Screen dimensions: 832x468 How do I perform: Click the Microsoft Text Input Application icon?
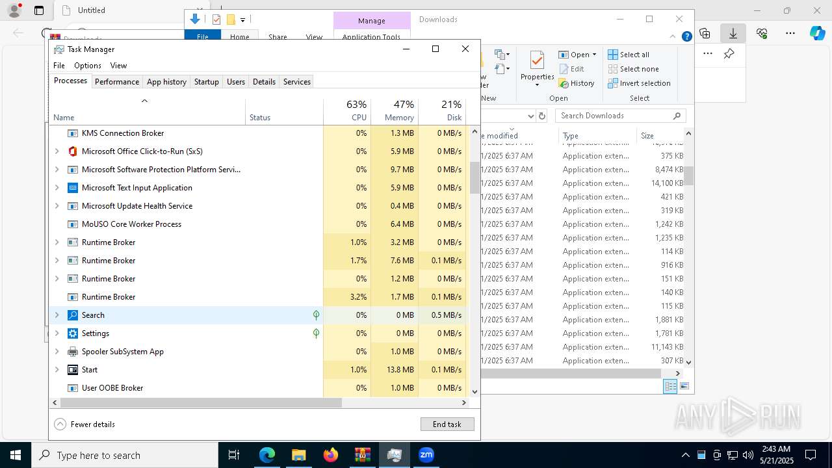tap(73, 188)
